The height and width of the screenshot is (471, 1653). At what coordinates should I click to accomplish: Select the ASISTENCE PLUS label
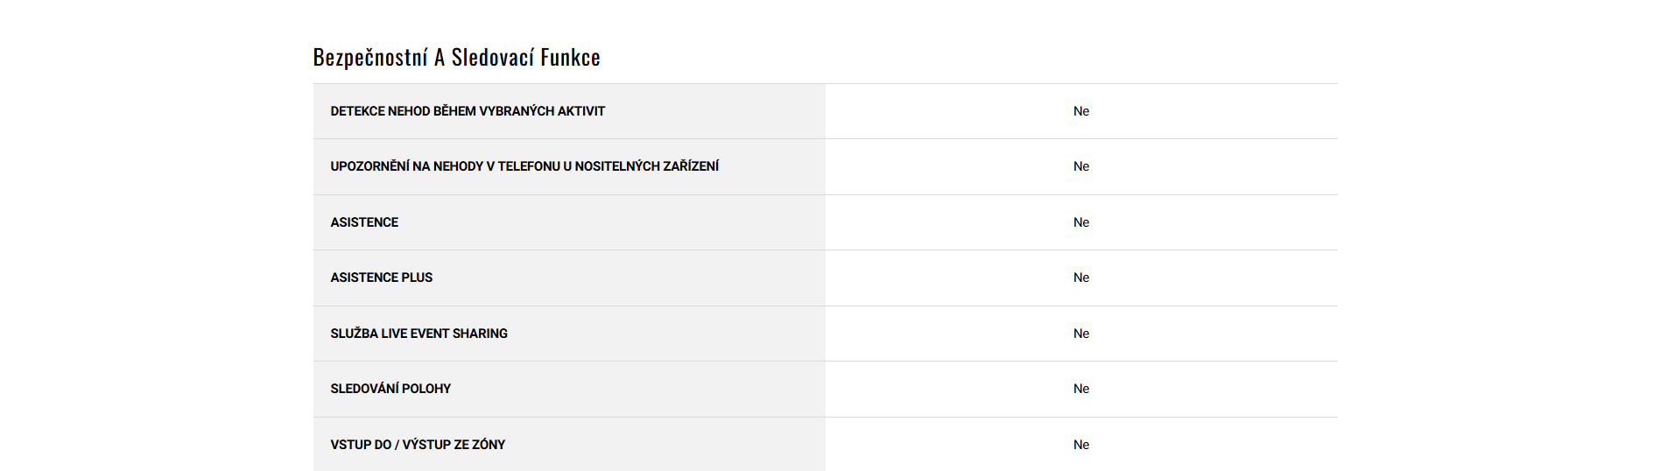pyautogui.click(x=382, y=278)
